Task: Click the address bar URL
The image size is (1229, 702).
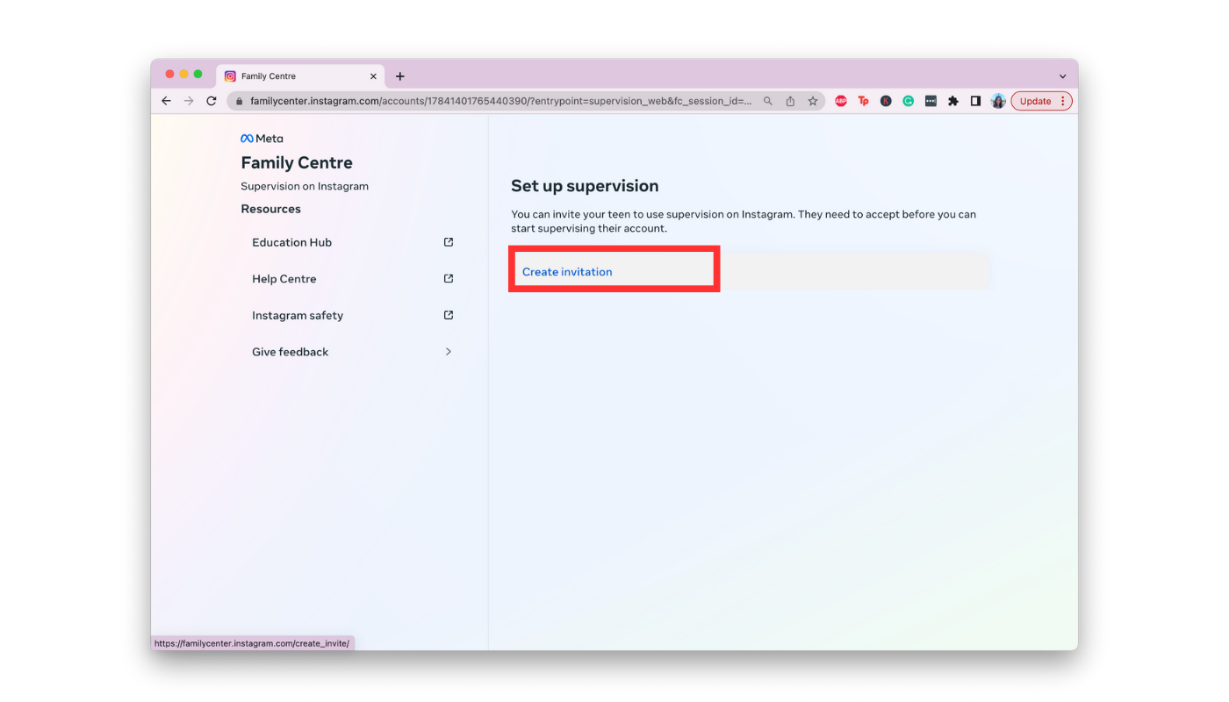Action: point(500,101)
